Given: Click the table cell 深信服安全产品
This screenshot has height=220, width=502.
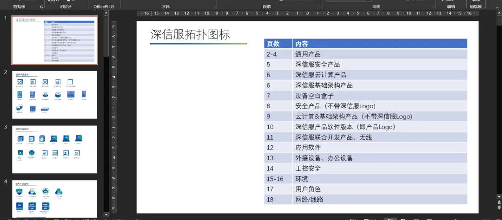Looking at the screenshot, I should (x=380, y=64).
